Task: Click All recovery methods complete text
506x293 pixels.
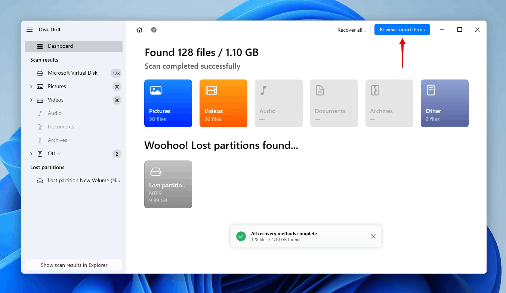Action: 284,234
